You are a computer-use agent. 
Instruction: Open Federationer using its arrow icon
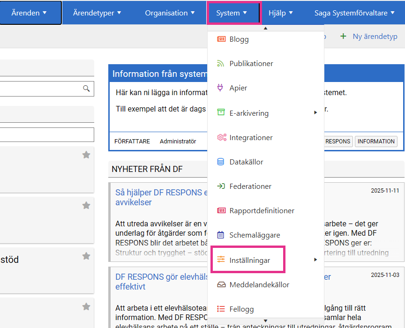pyautogui.click(x=219, y=186)
